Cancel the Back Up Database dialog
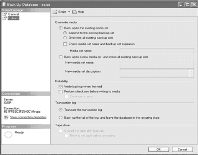Viewport: 198px width, 155px height. (x=182, y=149)
